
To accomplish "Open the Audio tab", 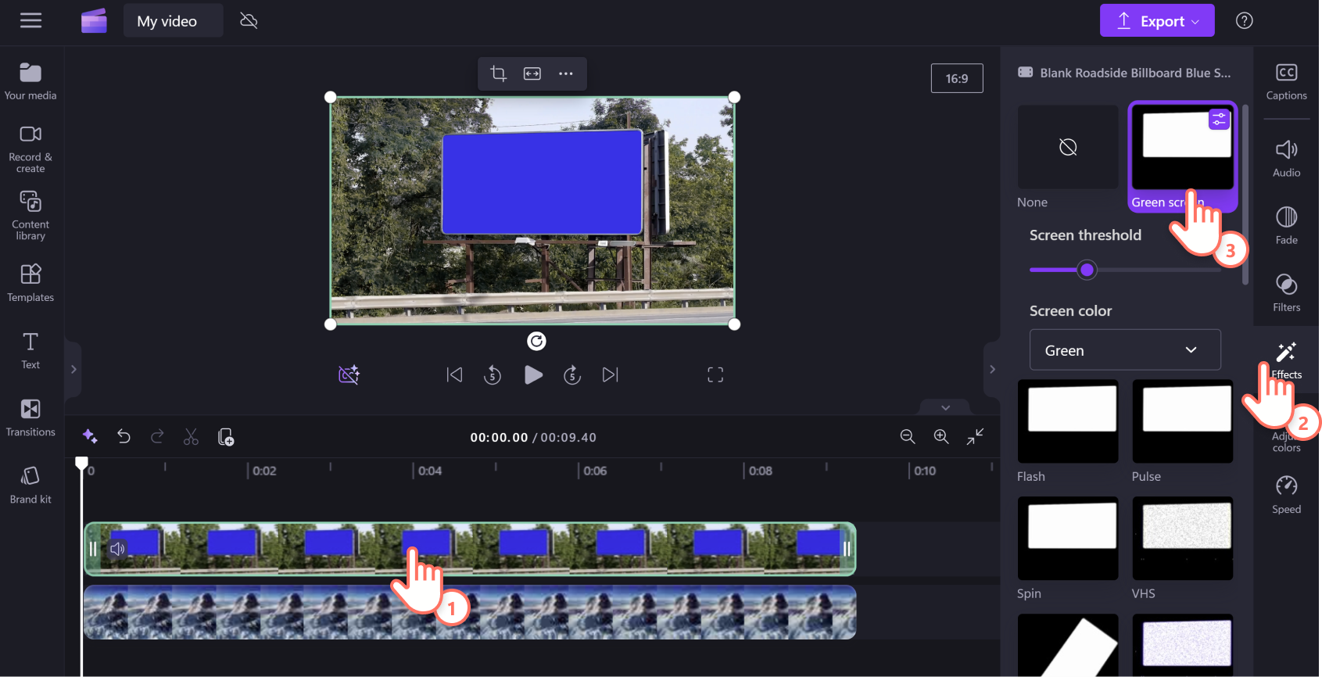I will coord(1286,158).
